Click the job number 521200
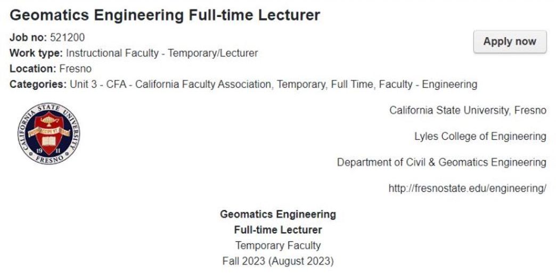Screen dimensions: 556x273 coord(68,37)
